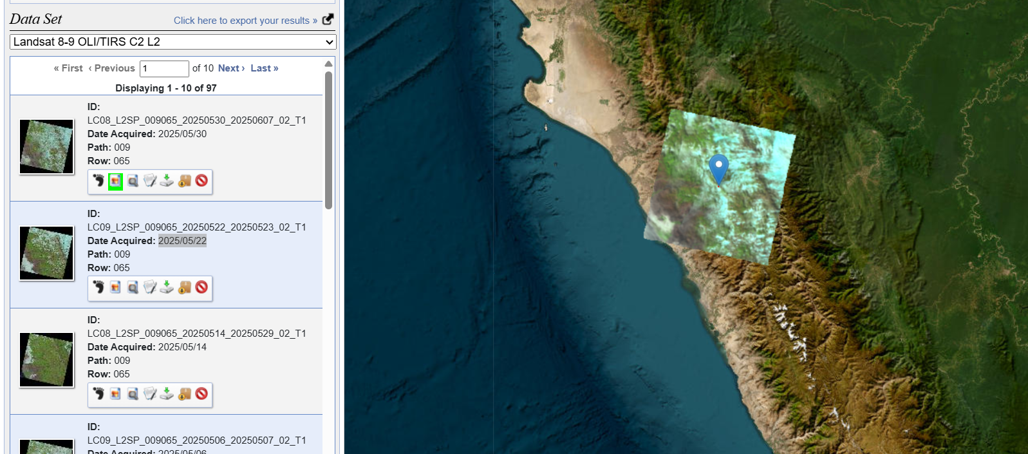Jump to the Last results page
Viewport: 1028px width, 454px height.
pyautogui.click(x=265, y=68)
